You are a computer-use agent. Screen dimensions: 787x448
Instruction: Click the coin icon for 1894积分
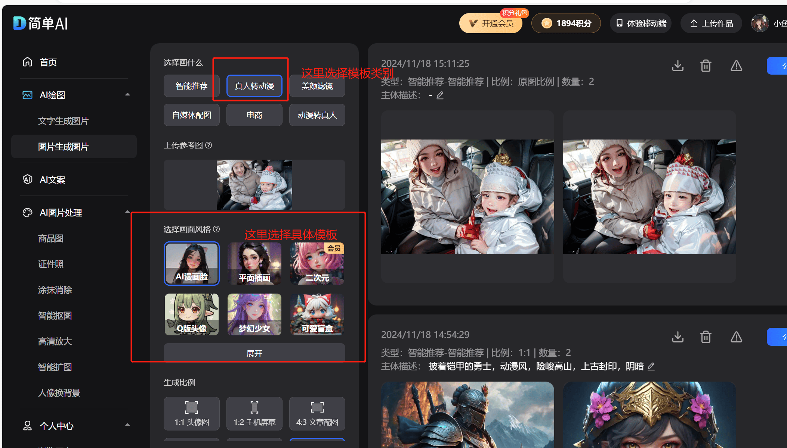point(547,23)
